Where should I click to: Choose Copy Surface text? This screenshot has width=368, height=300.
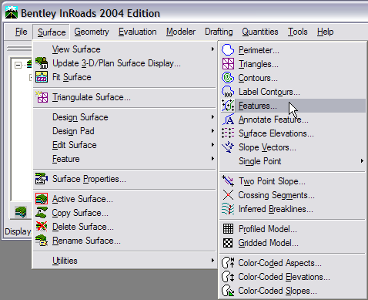(80, 213)
